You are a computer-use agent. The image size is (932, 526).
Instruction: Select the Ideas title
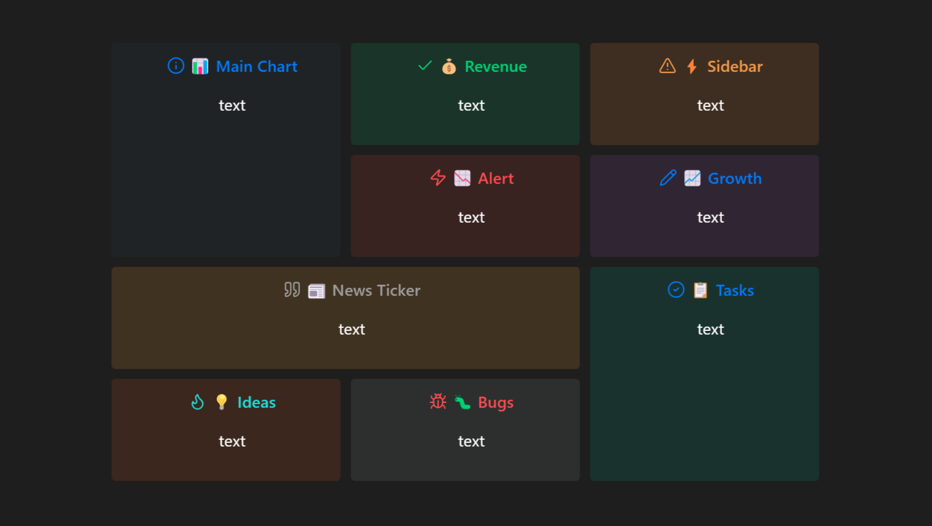(x=257, y=402)
